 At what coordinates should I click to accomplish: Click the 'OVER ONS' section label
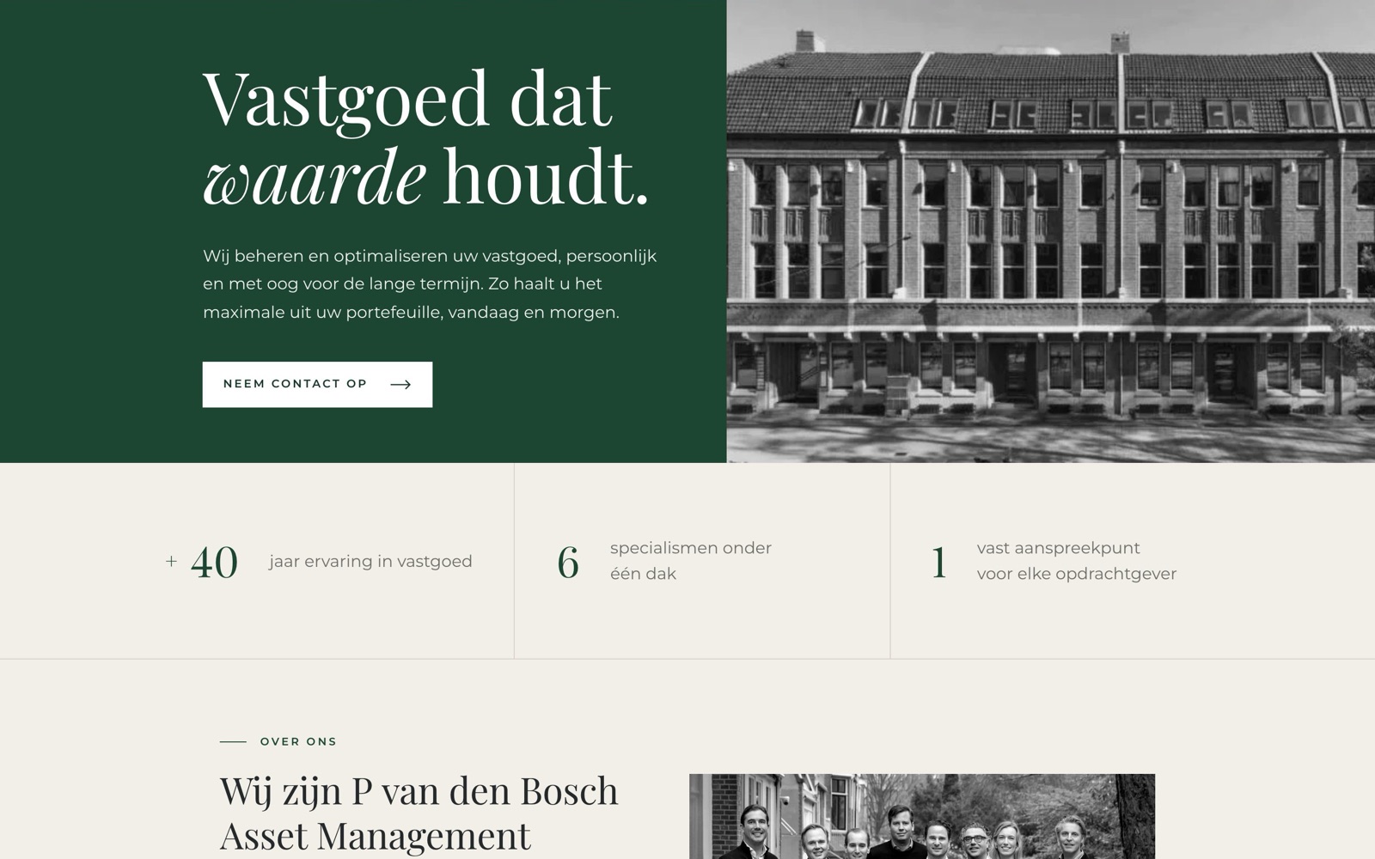(x=298, y=741)
